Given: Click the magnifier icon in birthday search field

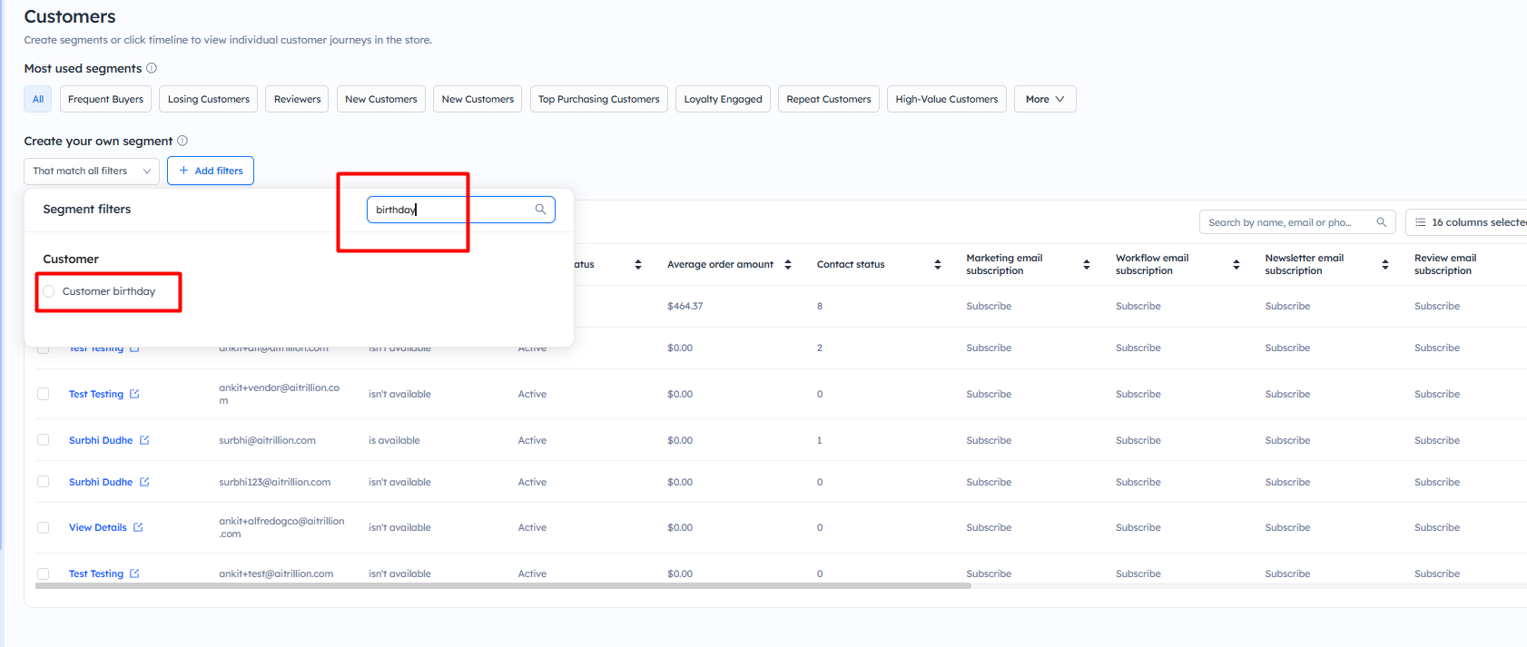Looking at the screenshot, I should point(540,210).
